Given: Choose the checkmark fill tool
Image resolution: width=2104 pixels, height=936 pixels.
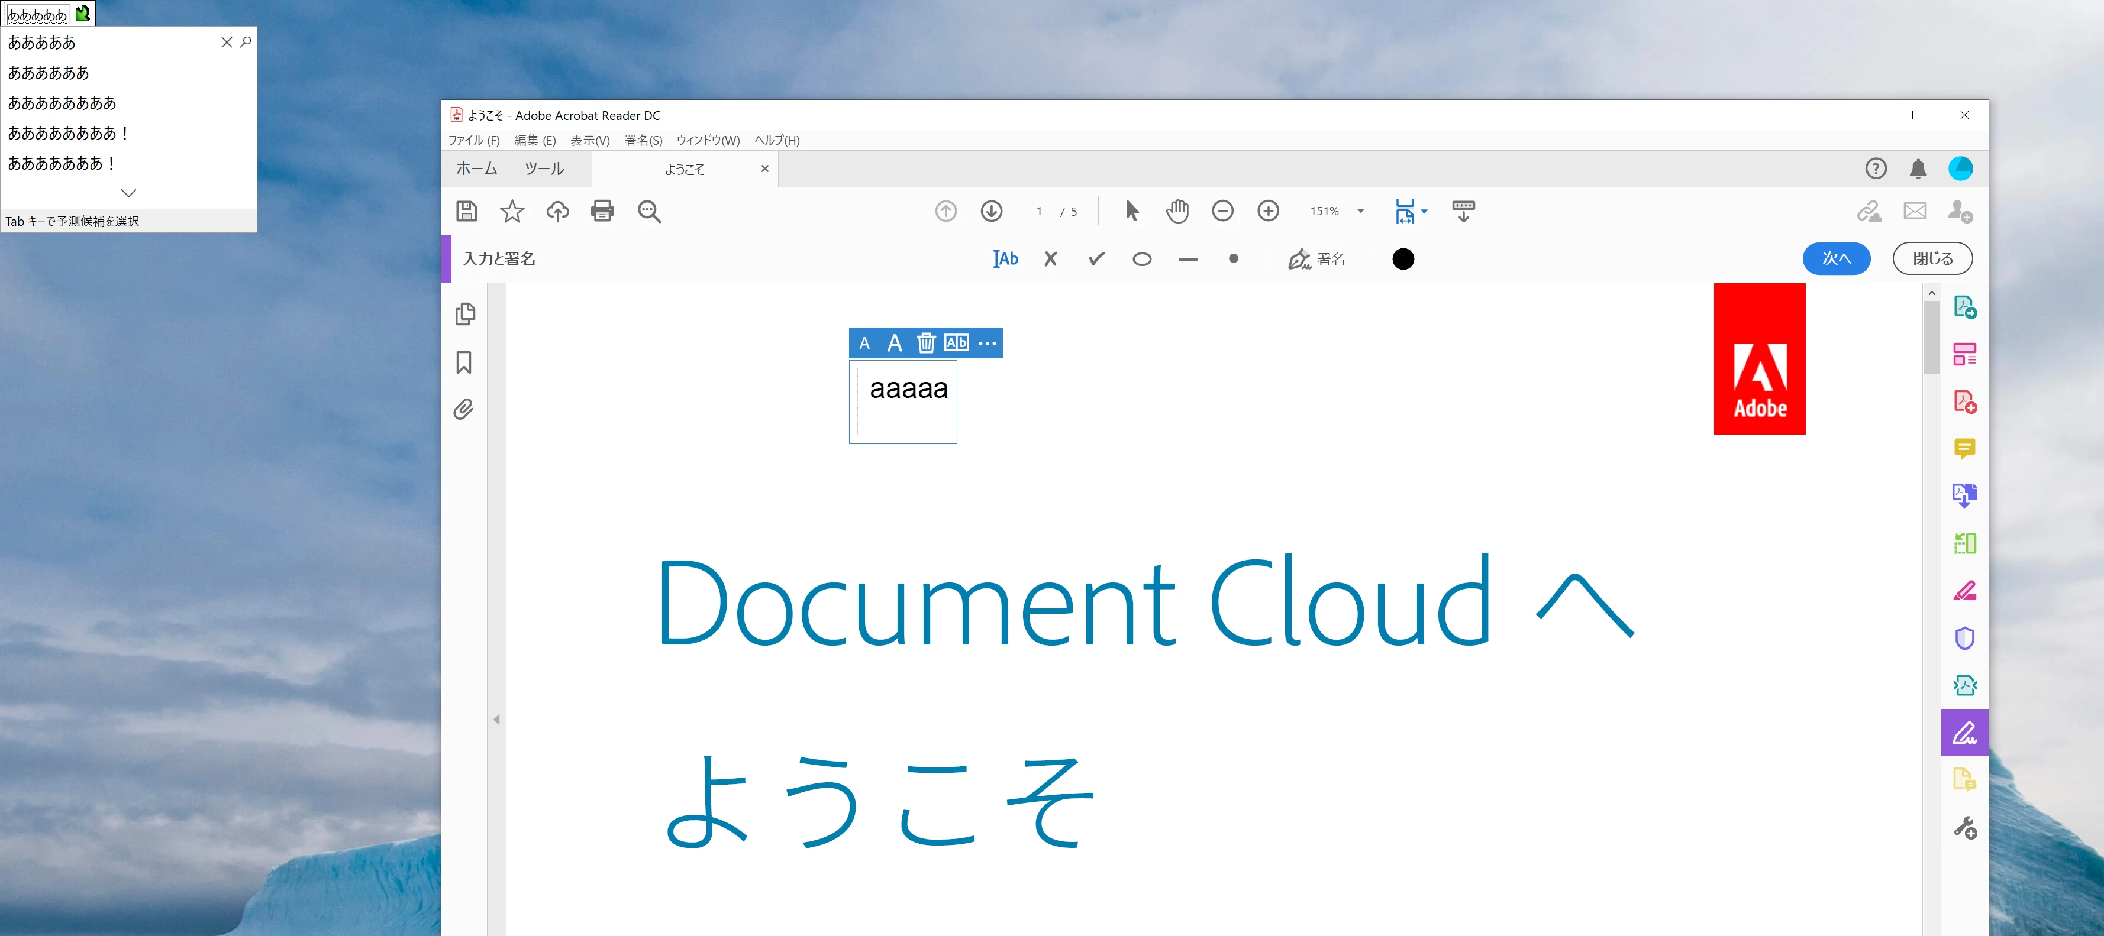Looking at the screenshot, I should tap(1096, 258).
